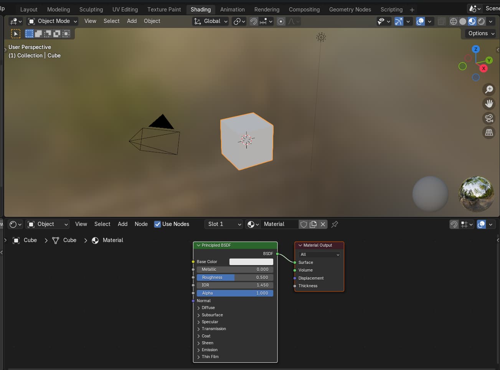Switch to the Geometry Nodes workspace tab
Viewport: 500px width, 370px height.
(x=350, y=10)
